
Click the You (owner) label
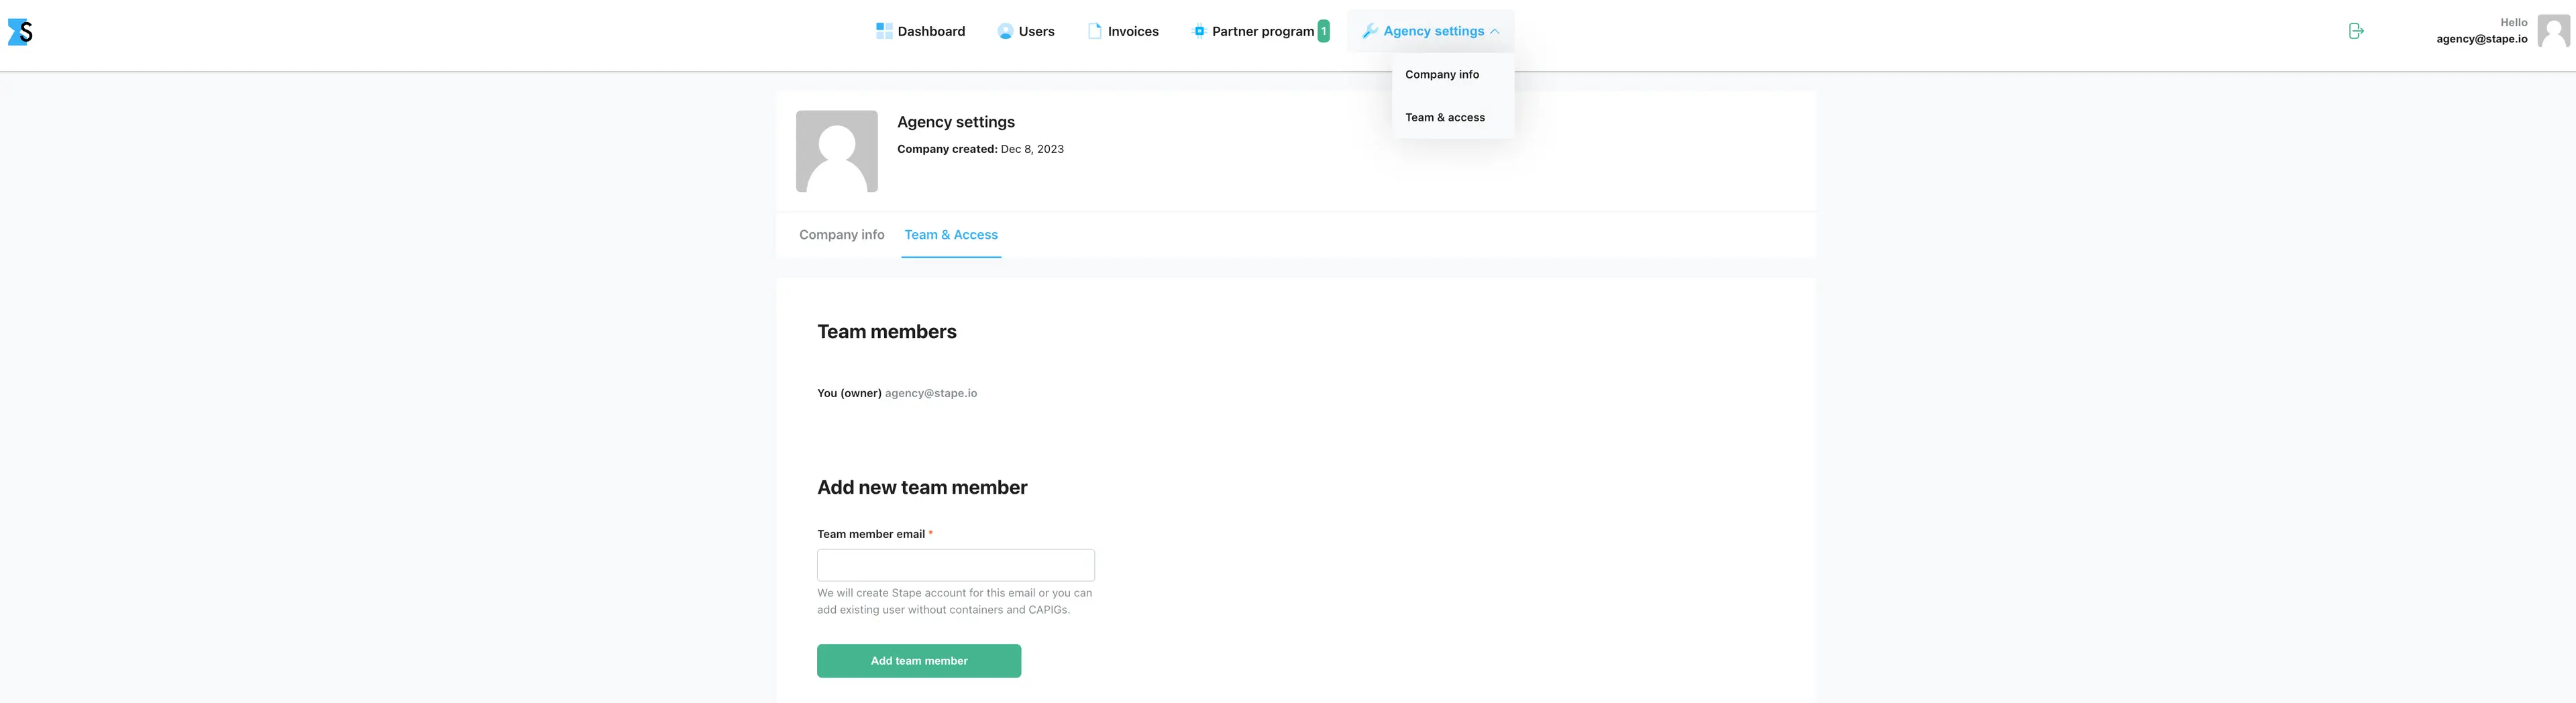pyautogui.click(x=849, y=393)
